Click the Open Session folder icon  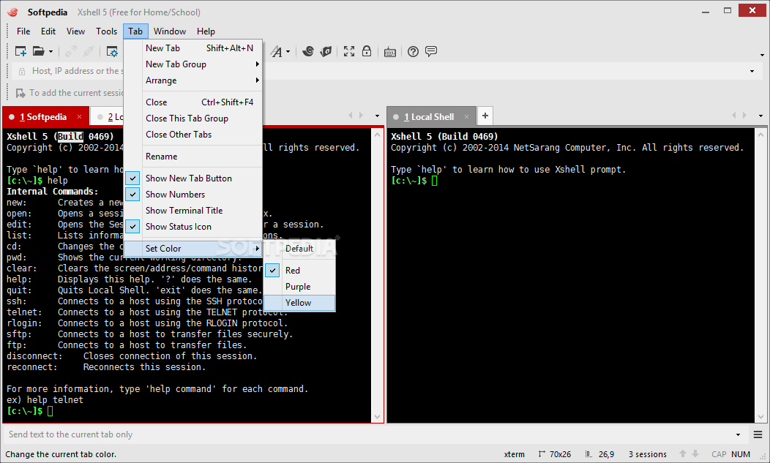[39, 51]
